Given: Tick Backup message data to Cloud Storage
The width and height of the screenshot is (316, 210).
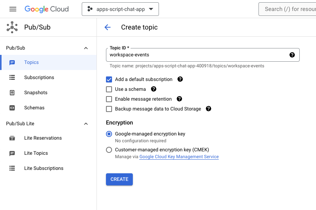Looking at the screenshot, I should (109, 109).
